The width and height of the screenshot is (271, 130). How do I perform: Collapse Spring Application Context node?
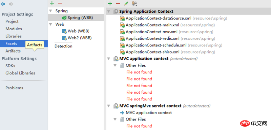click(108, 11)
